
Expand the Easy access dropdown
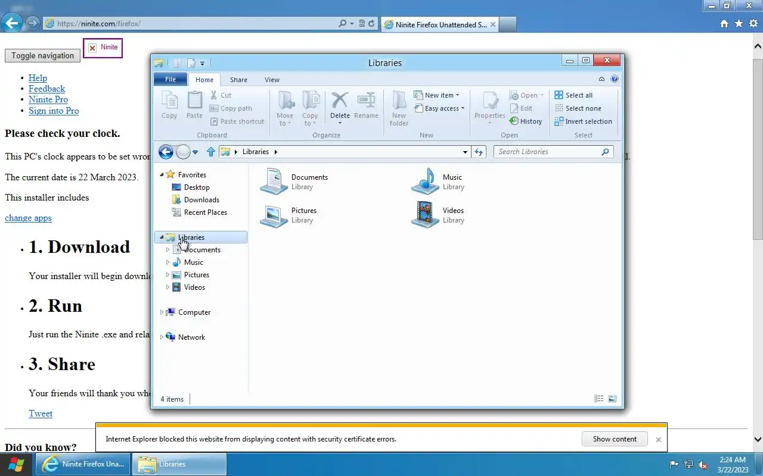pos(439,108)
